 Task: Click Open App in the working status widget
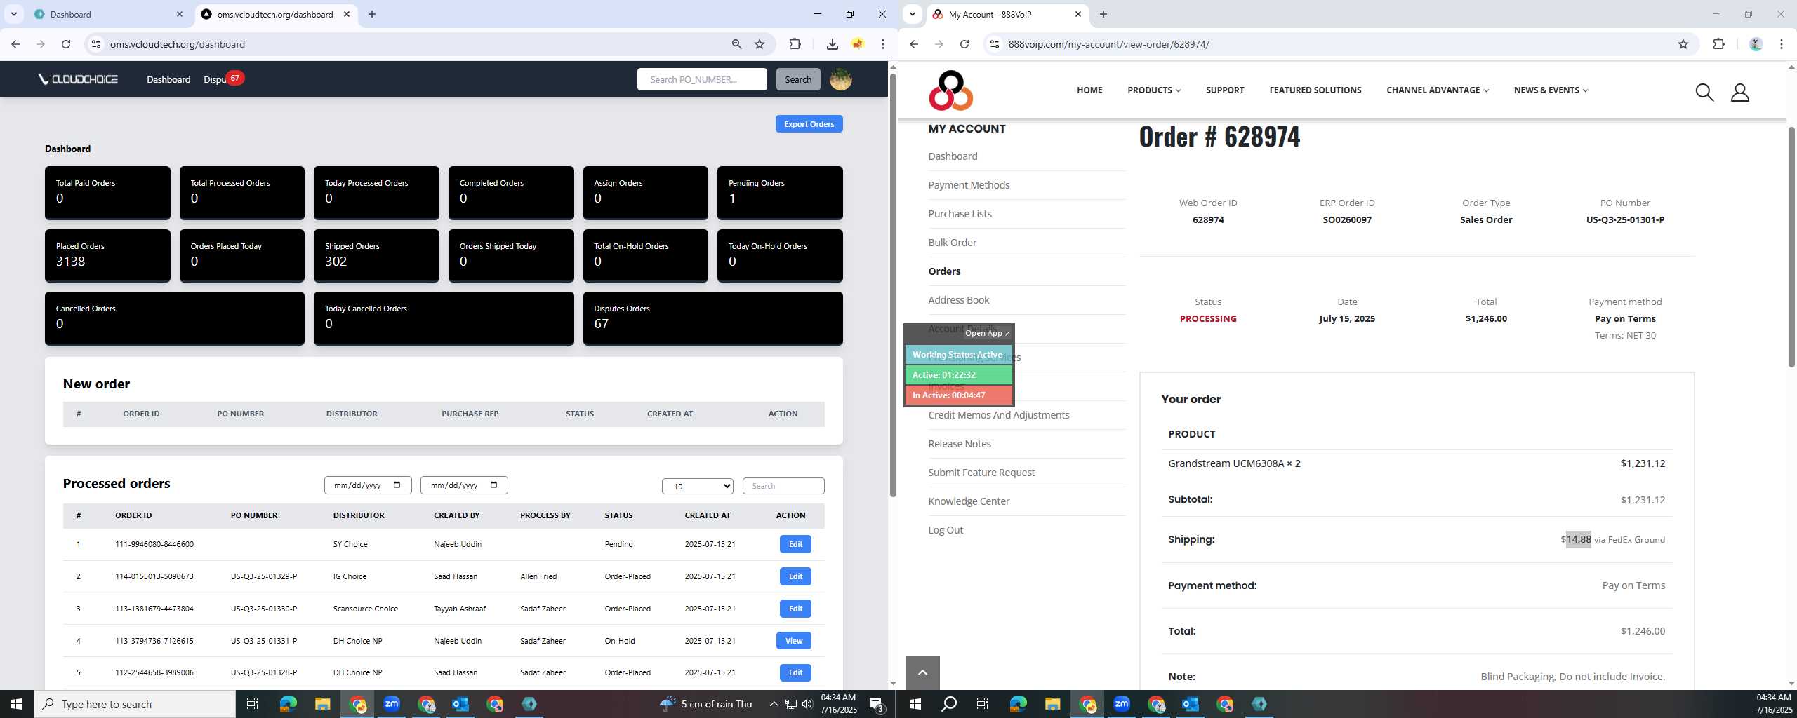point(987,333)
